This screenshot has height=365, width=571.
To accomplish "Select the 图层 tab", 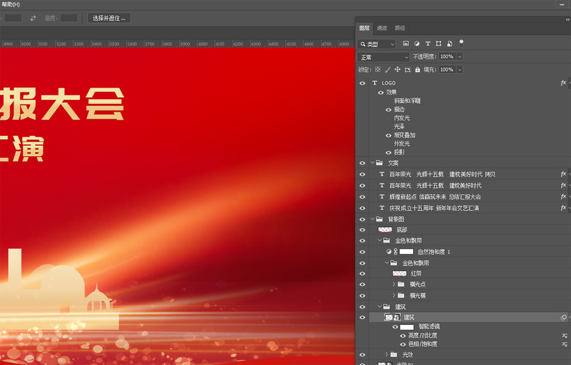I will [x=364, y=28].
